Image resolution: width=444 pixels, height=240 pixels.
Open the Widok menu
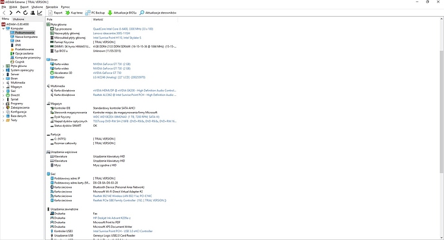[13, 7]
